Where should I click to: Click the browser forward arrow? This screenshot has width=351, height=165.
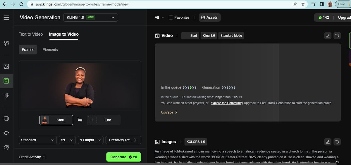click(x=13, y=4)
